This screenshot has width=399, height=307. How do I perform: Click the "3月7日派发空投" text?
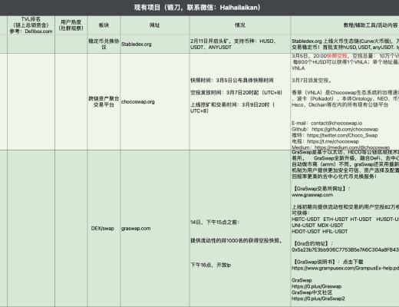[312, 81]
